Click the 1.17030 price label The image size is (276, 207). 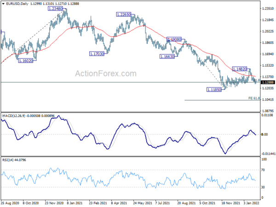[97, 54]
